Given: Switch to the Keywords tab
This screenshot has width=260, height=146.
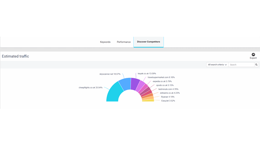Looking at the screenshot, I should click(105, 42).
